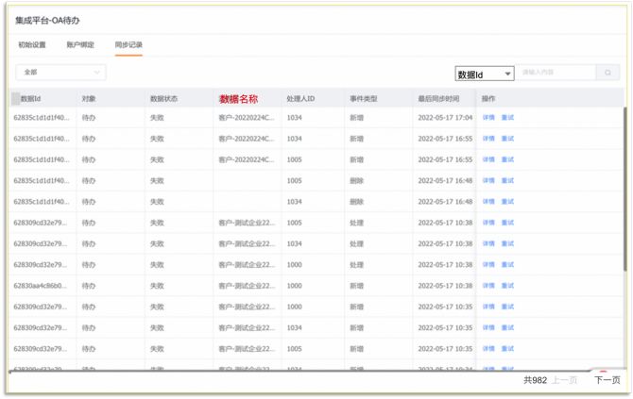Open 详情 for 16:55 record of handler 1005
633x399 pixels.
(488, 159)
